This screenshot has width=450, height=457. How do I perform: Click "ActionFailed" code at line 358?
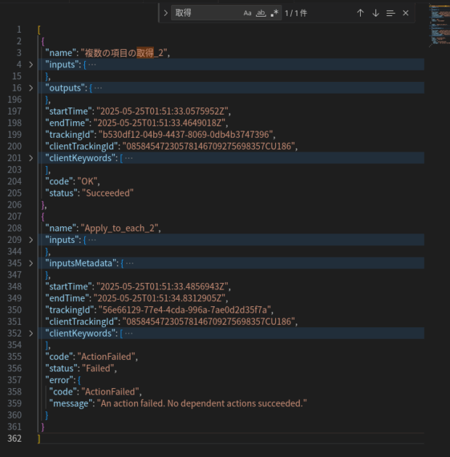pos(110,392)
